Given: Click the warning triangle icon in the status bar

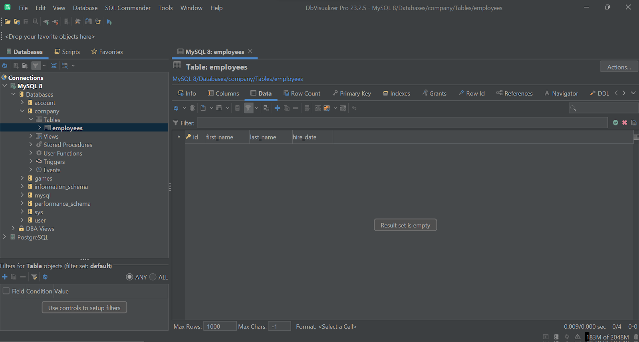Looking at the screenshot, I should point(577,337).
